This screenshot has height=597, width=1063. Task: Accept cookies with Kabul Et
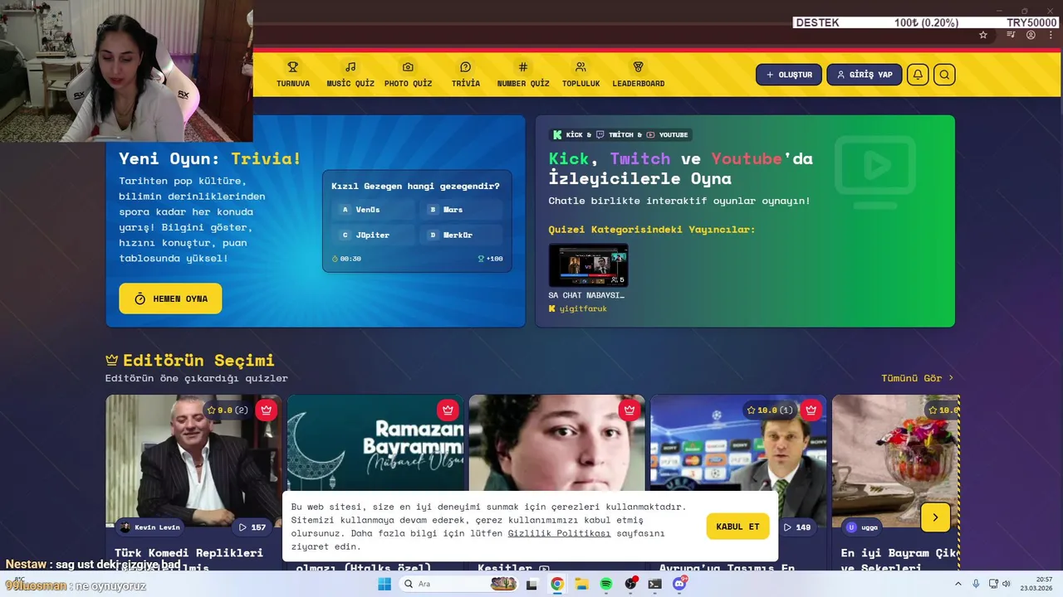pyautogui.click(x=737, y=527)
